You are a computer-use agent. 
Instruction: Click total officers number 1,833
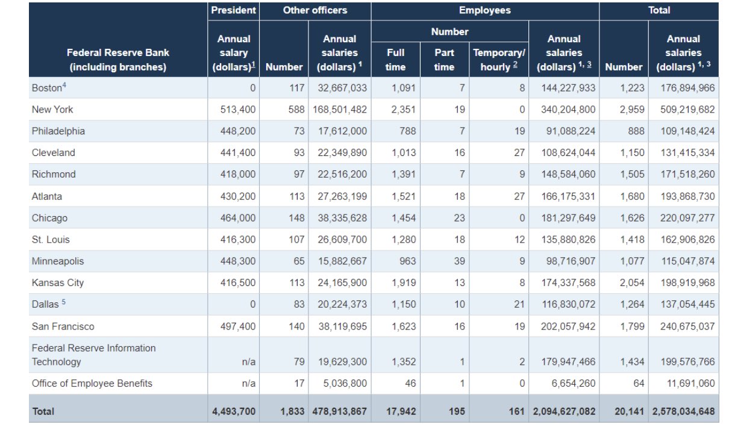293,411
